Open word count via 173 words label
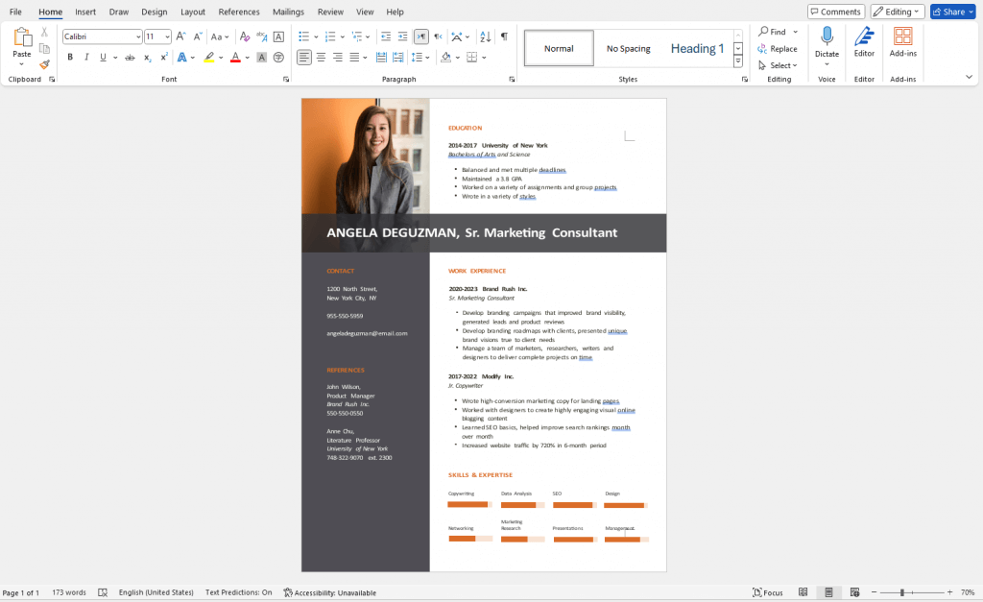Screen dimensions: 983x602 (68, 592)
